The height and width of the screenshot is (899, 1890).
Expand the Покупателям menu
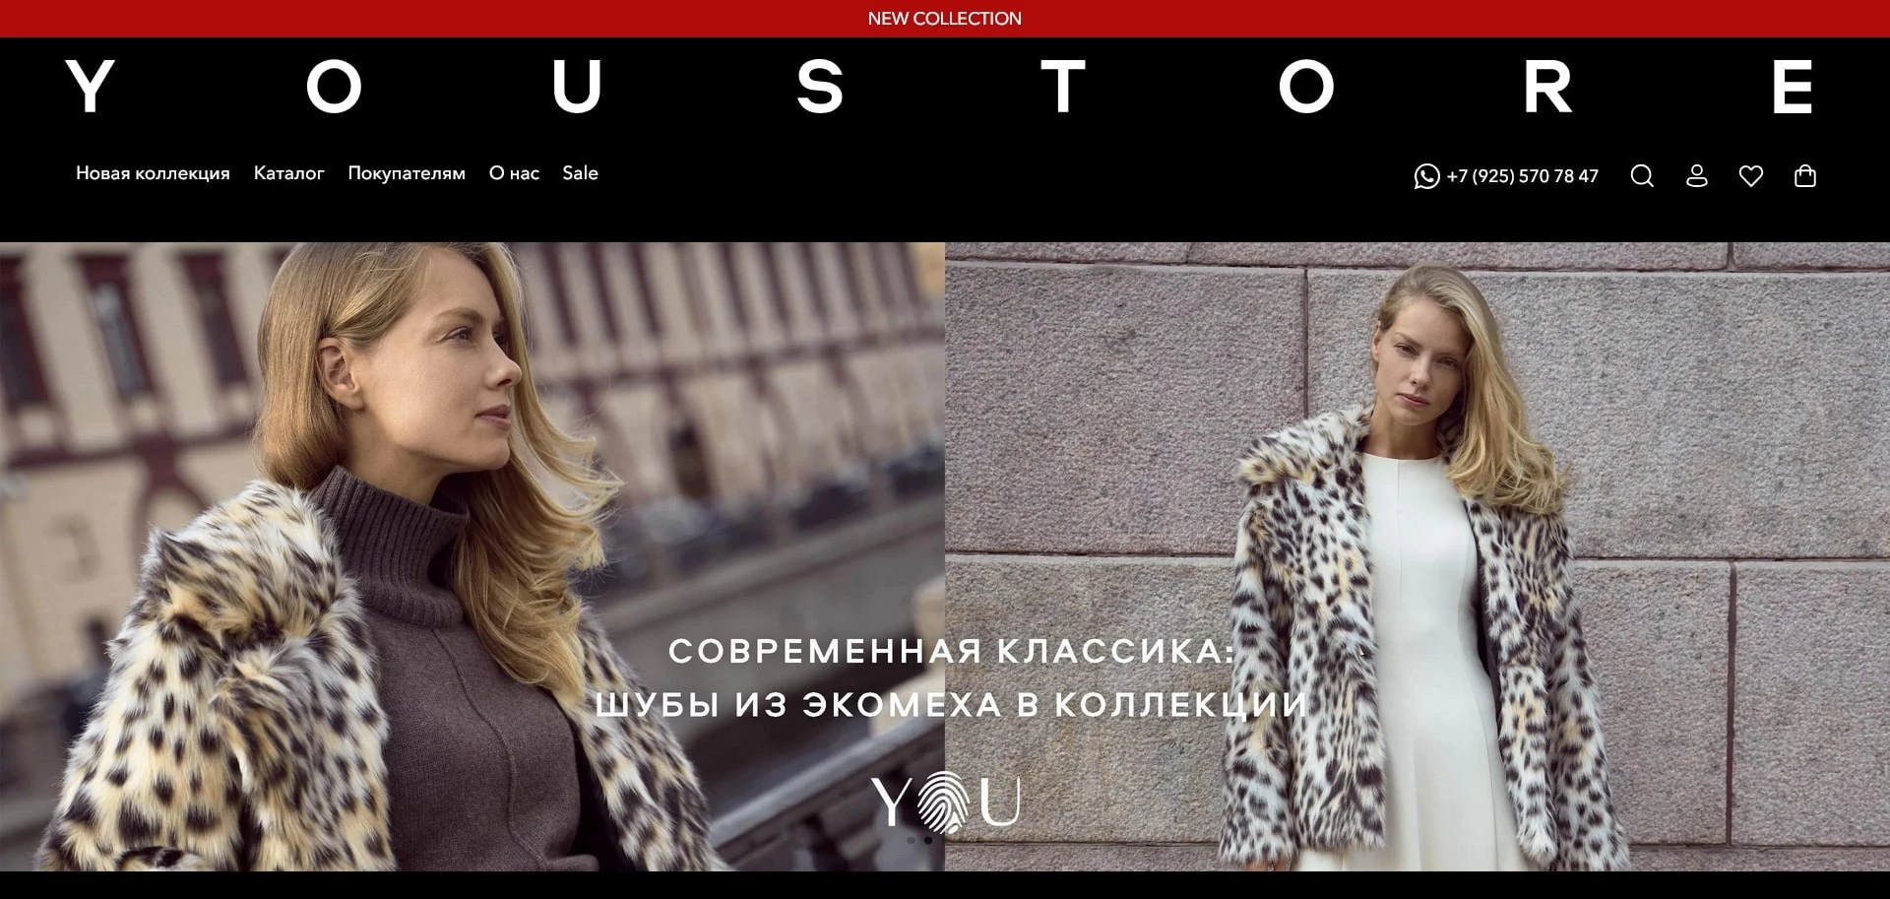(x=407, y=173)
